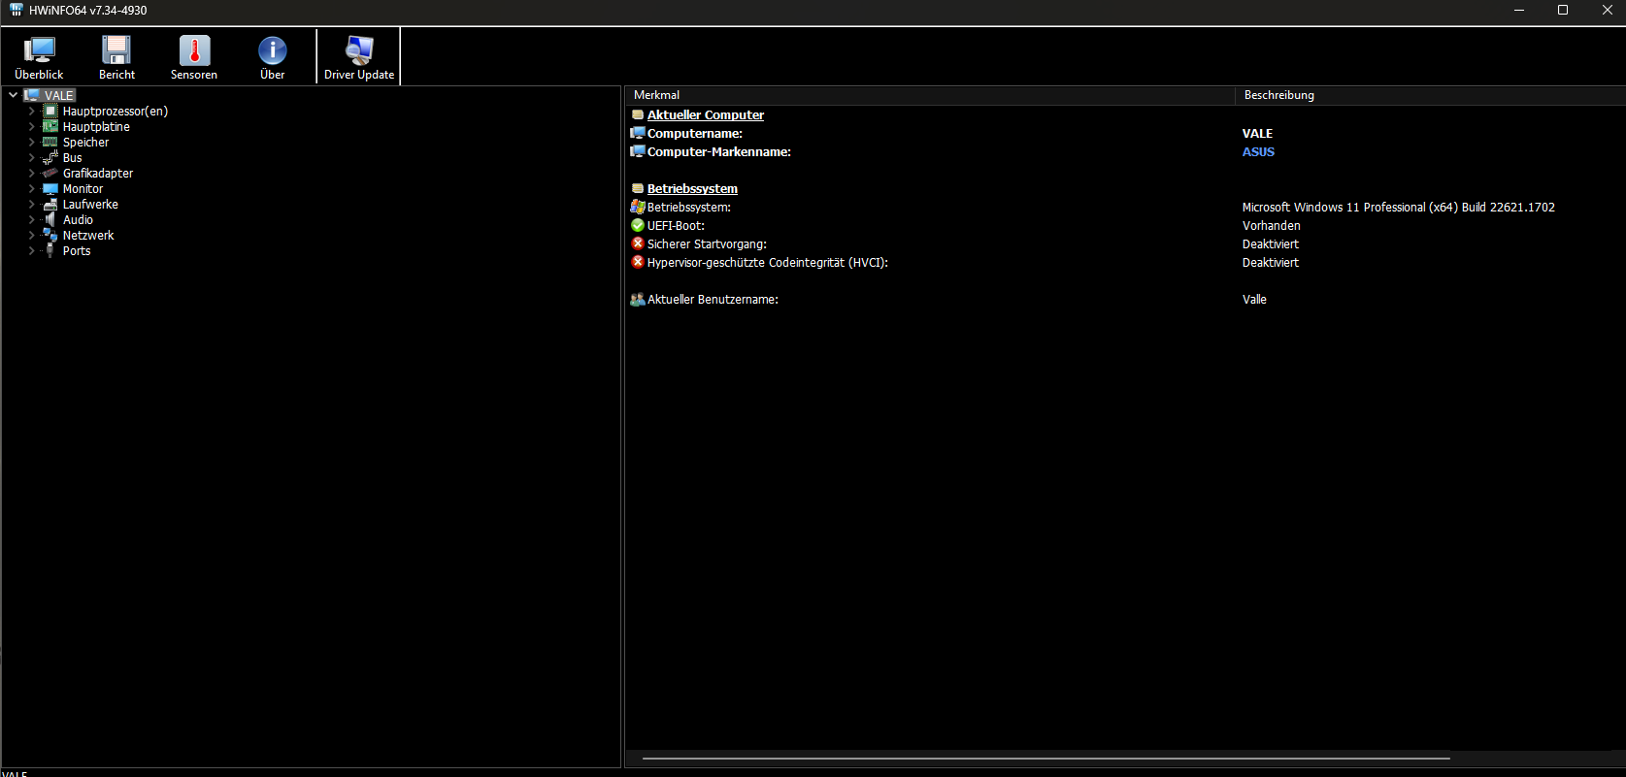Maximize the HWiNFO64 window
The image size is (1626, 777).
pyautogui.click(x=1563, y=10)
